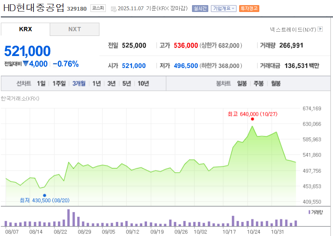Click the 최고 640,000 (10/27) label
The width and height of the screenshot is (333, 236).
coord(252,114)
